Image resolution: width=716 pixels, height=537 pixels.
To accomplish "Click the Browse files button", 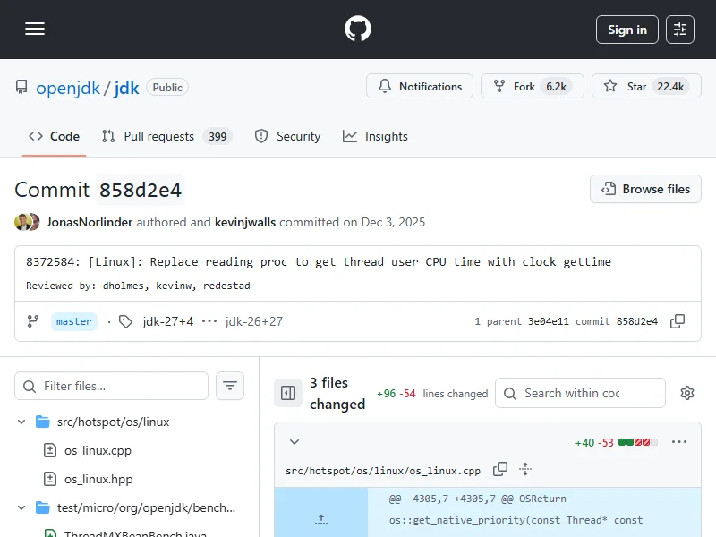I will coord(645,189).
